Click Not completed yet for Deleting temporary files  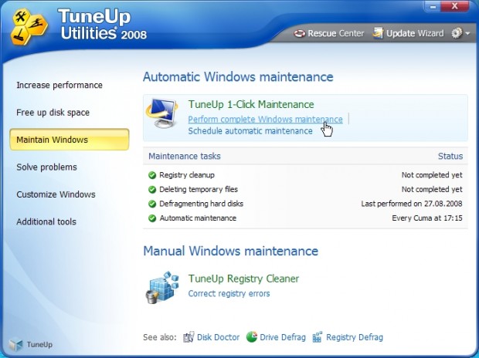coord(432,190)
